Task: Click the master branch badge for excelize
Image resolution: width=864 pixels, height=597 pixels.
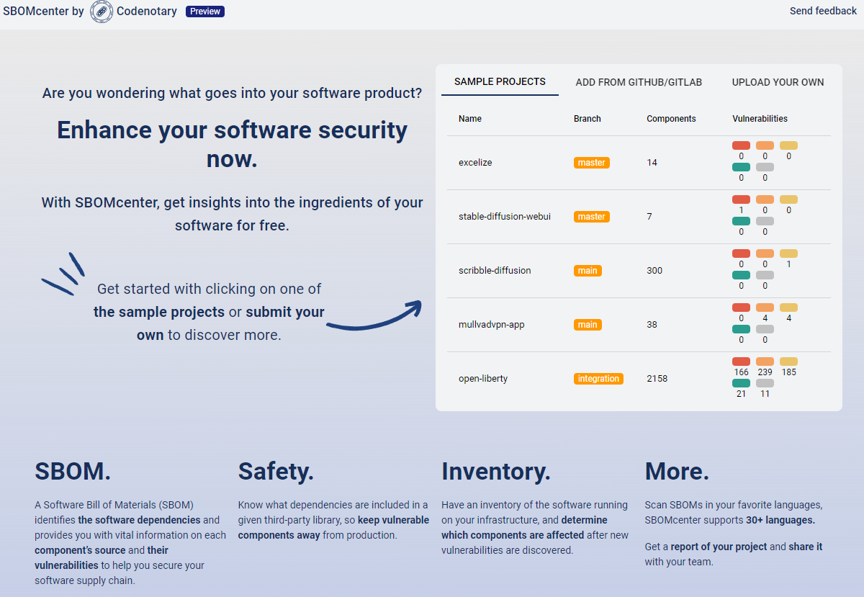Action: (x=591, y=162)
